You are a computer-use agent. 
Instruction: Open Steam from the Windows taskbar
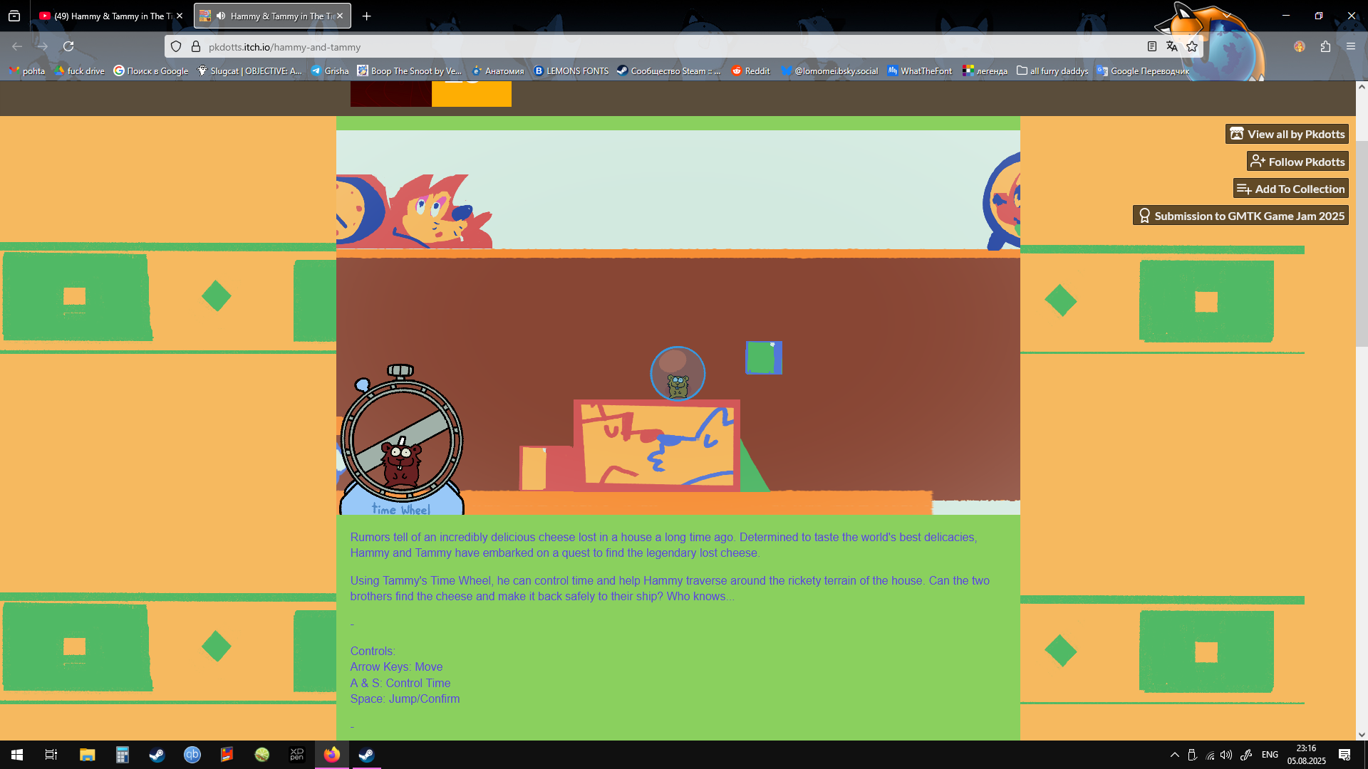click(x=157, y=755)
